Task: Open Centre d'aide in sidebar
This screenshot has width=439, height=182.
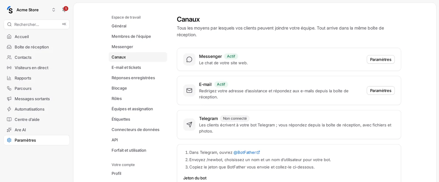Action: click(36, 120)
